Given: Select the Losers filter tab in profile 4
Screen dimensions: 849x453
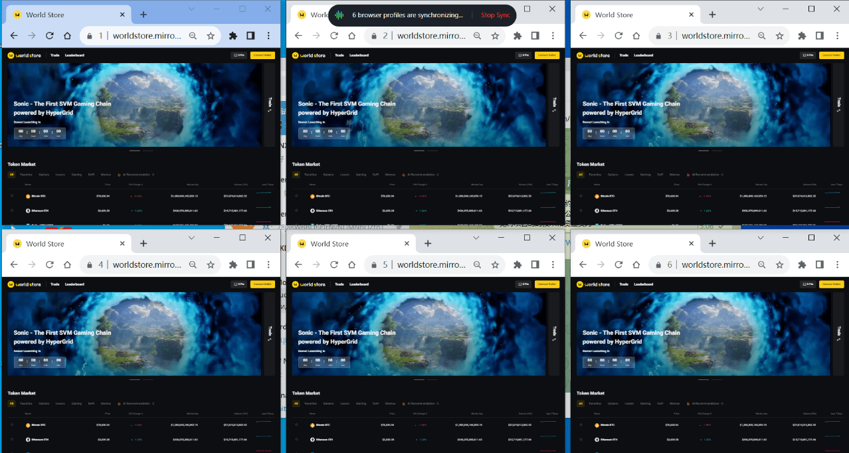Looking at the screenshot, I should tap(60, 403).
